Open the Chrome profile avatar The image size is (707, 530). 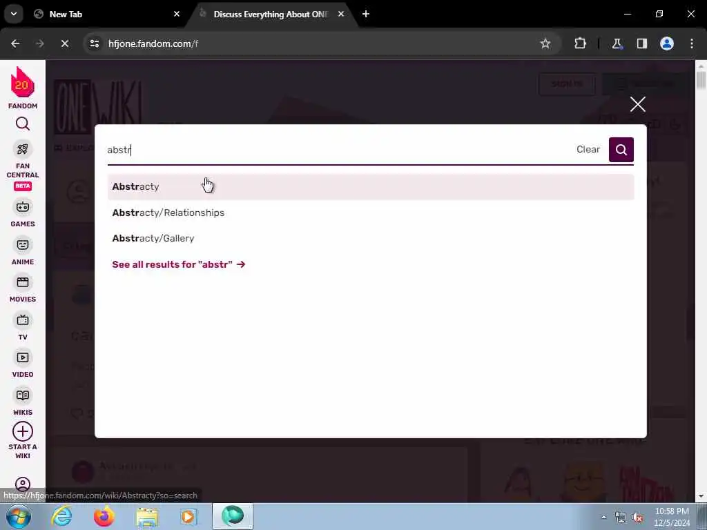666,43
